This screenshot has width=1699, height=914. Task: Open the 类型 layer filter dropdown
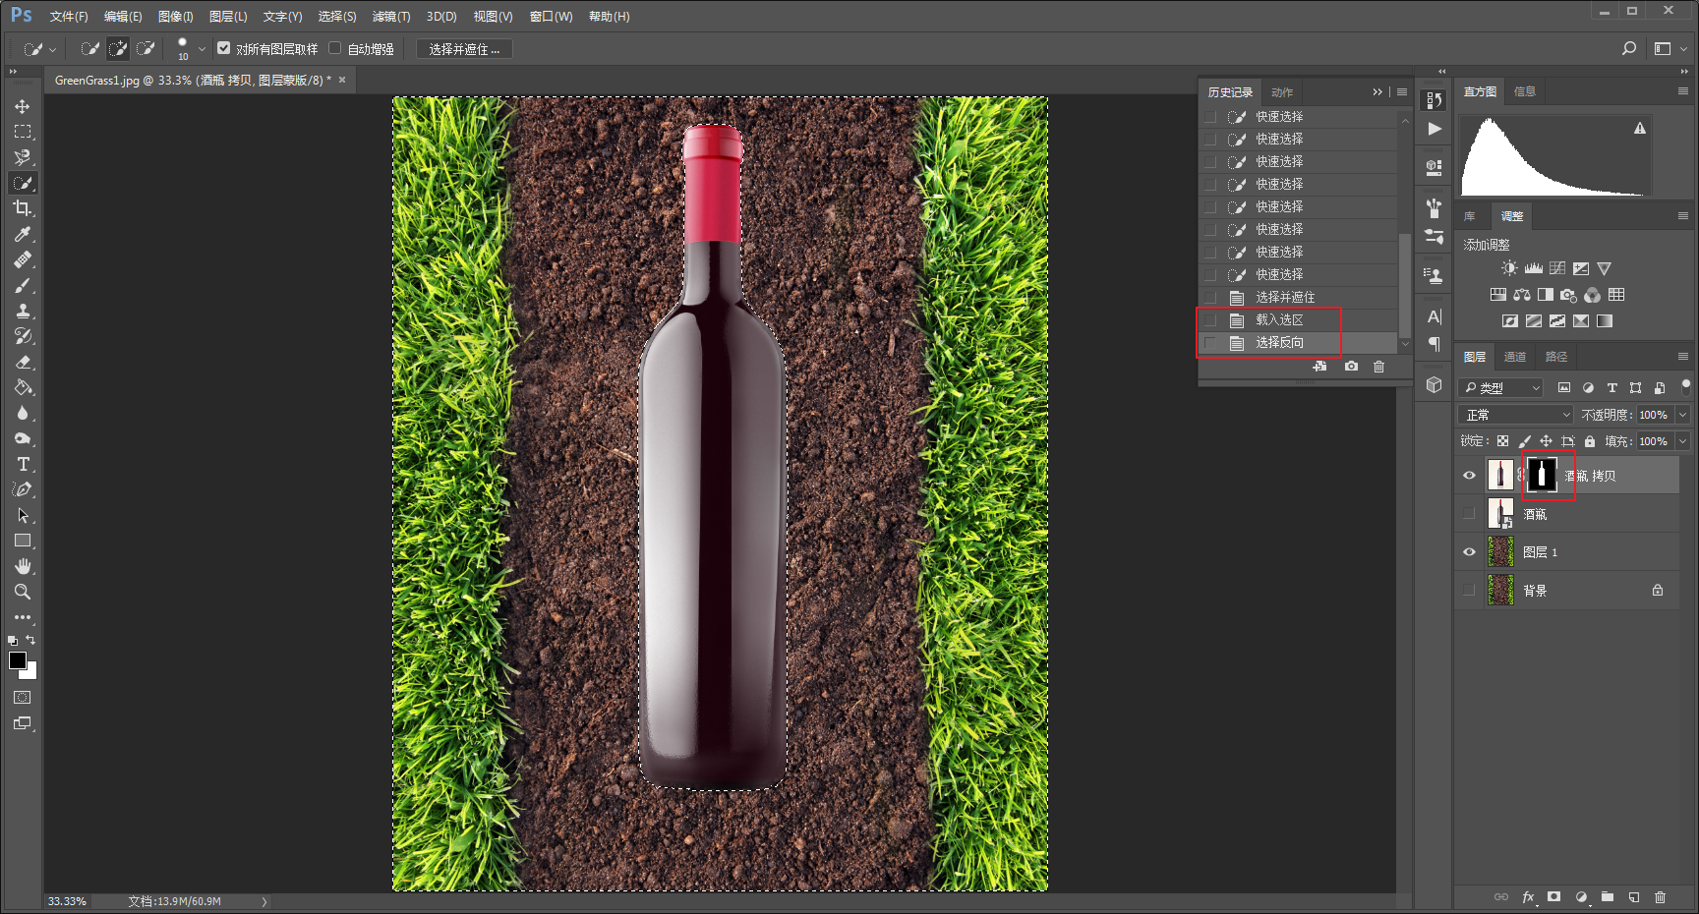(1502, 388)
